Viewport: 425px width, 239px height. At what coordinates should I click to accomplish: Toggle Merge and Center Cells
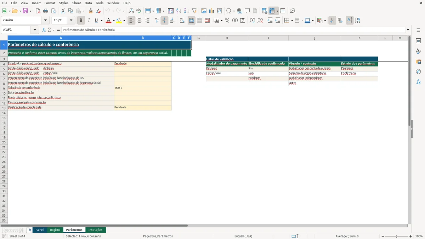[192, 21]
